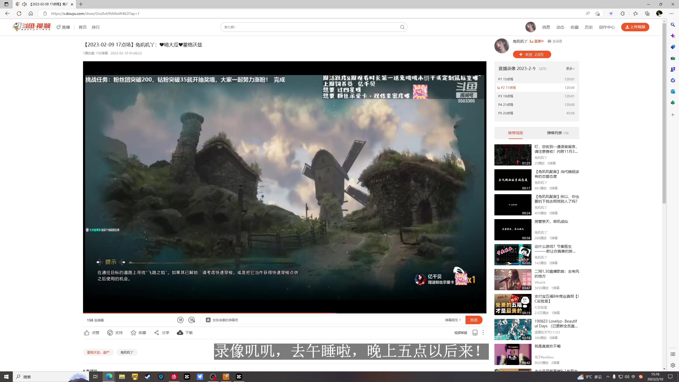
Task: Click plus to customize Edge sidebar
Action: [673, 115]
